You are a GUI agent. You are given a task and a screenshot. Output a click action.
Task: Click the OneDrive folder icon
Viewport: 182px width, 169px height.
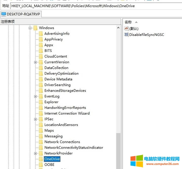click(41, 159)
